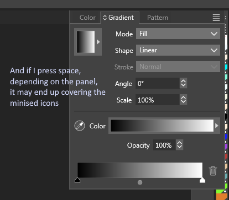Screen dimensions: 229x200
Task: Open the panel hamburger menu
Action: click(216, 18)
